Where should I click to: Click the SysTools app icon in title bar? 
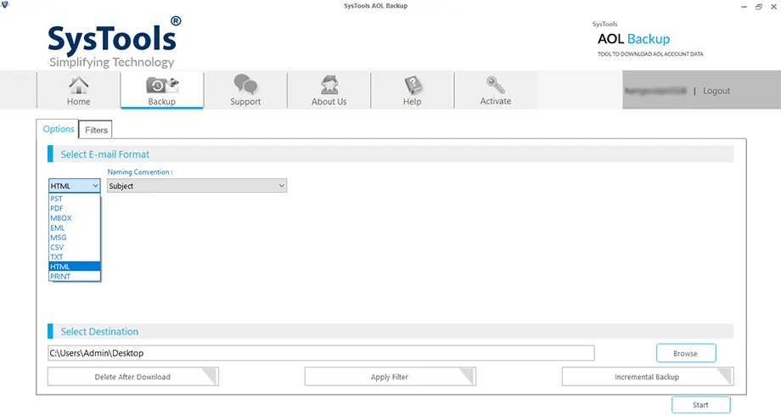5,5
